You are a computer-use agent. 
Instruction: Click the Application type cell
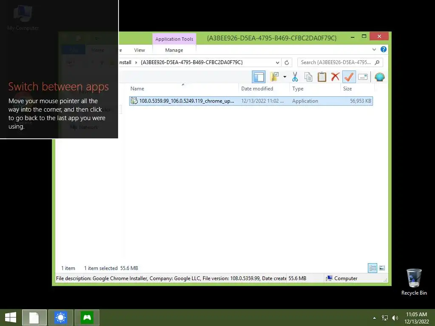click(305, 101)
